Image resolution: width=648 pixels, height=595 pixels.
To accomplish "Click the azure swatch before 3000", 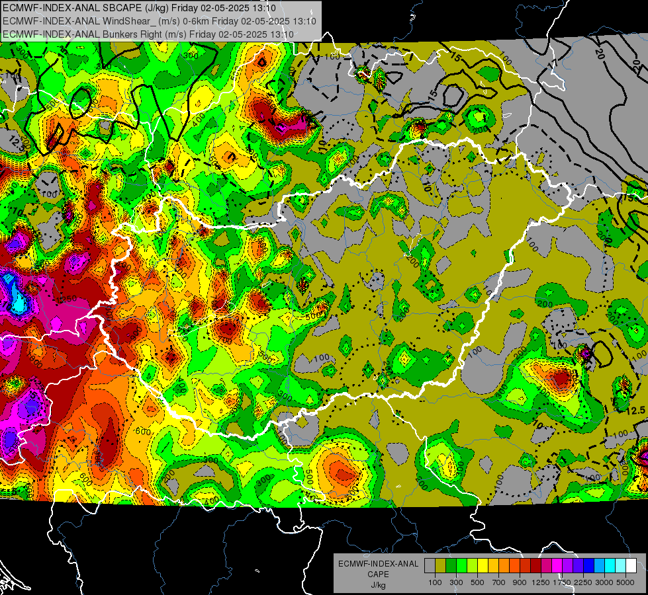I will (599, 566).
